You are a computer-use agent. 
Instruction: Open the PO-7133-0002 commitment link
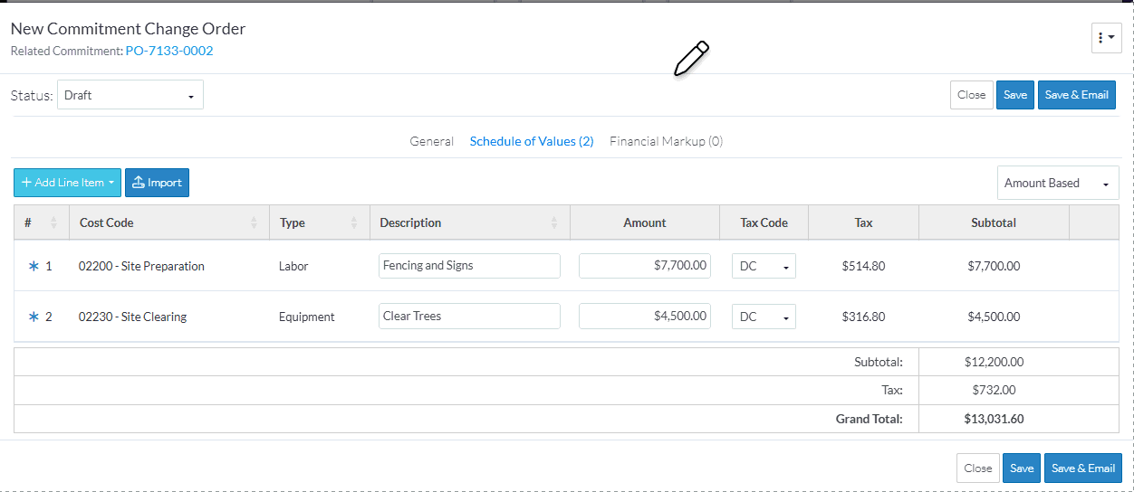[169, 51]
